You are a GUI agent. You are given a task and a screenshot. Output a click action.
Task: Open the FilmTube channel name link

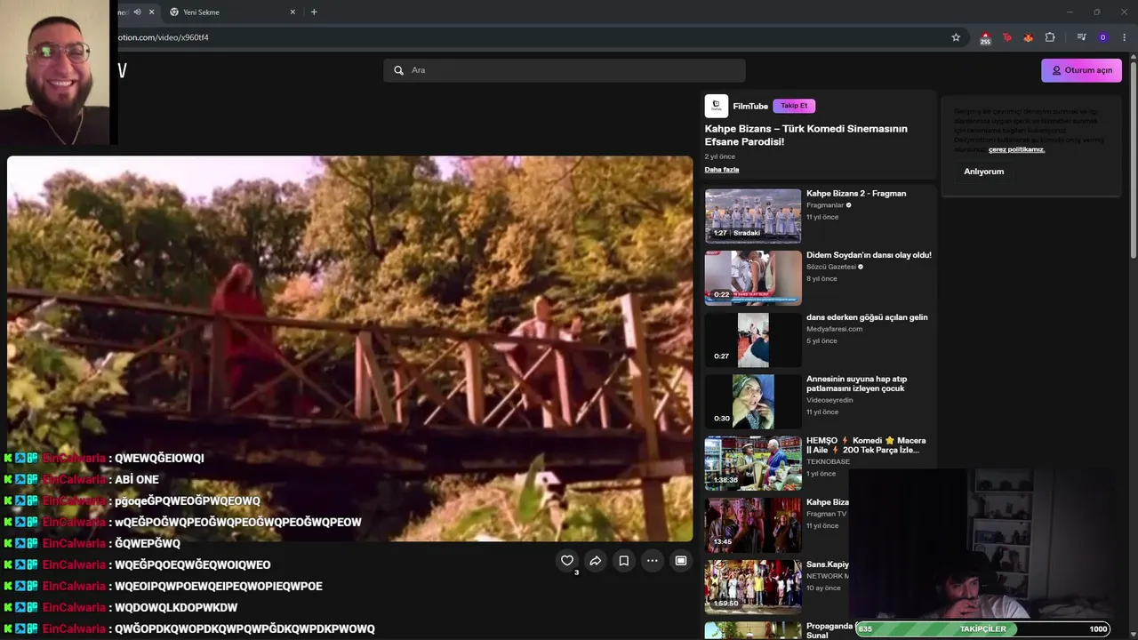coord(750,106)
